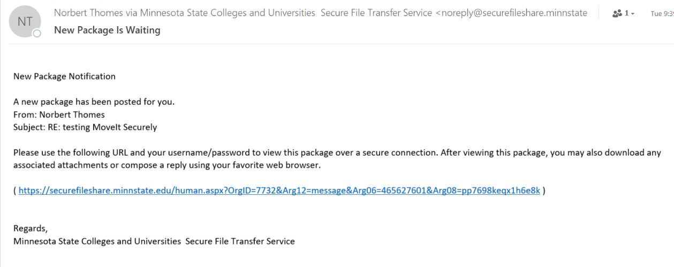Click the 'Regards,' closing text
Screen dimensions: 674x267
30,228
